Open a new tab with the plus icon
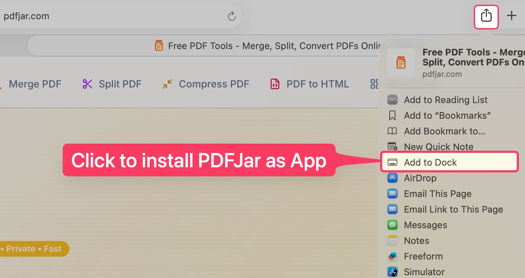525x278 pixels. (512, 15)
